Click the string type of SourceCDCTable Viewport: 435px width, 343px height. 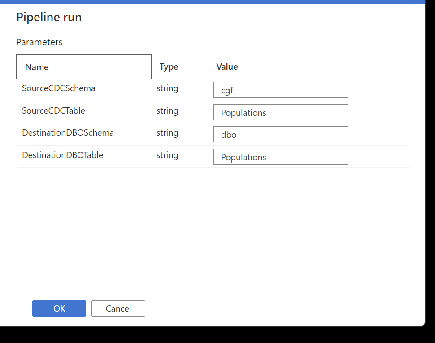pos(167,111)
